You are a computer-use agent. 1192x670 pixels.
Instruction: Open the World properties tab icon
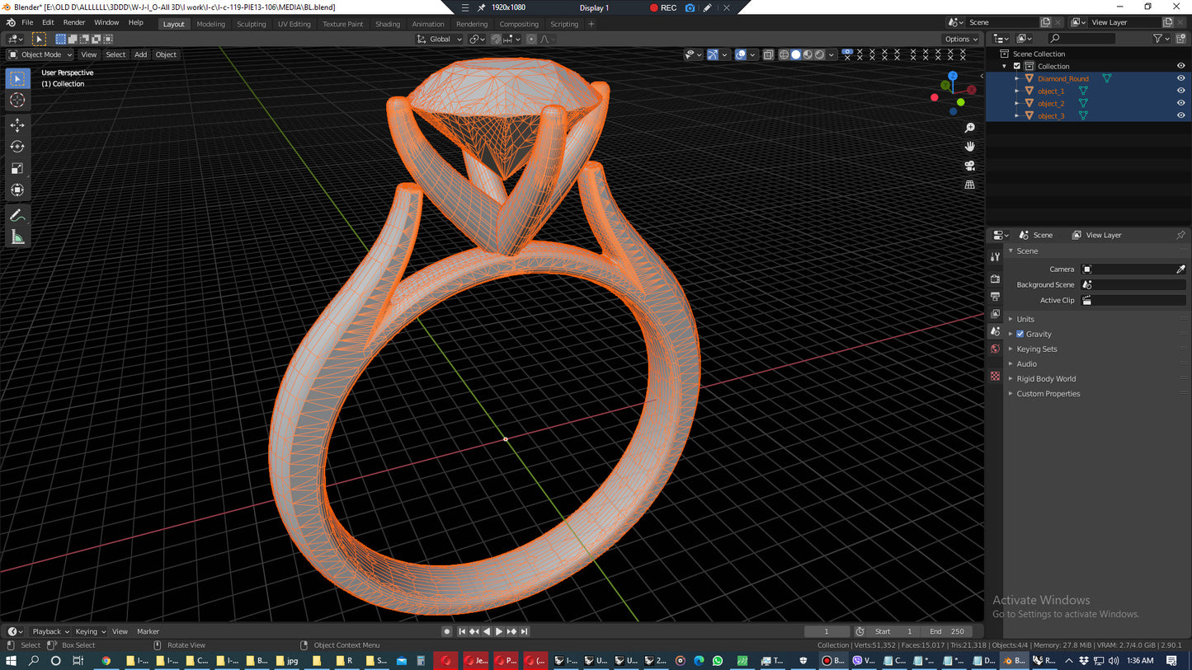pyautogui.click(x=995, y=349)
